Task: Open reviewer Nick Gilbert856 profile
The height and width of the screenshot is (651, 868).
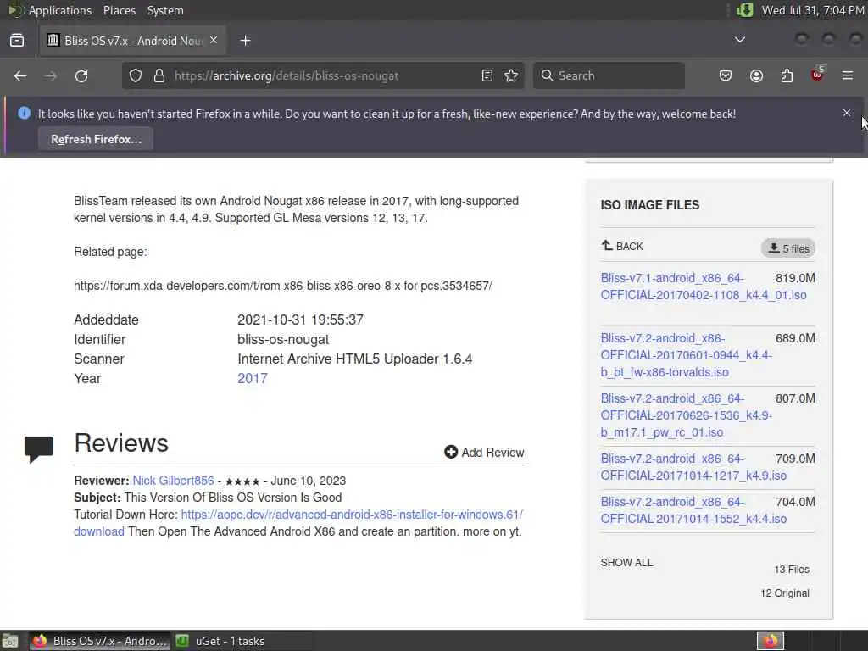Action: tap(173, 481)
